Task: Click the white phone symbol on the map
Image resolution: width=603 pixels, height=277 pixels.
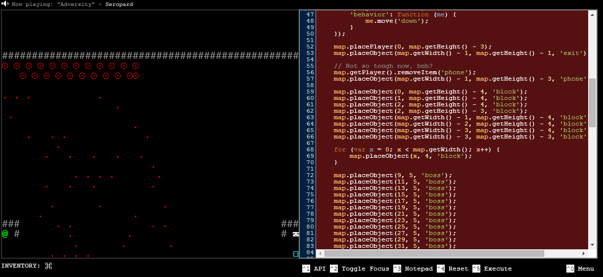Action: point(296,234)
